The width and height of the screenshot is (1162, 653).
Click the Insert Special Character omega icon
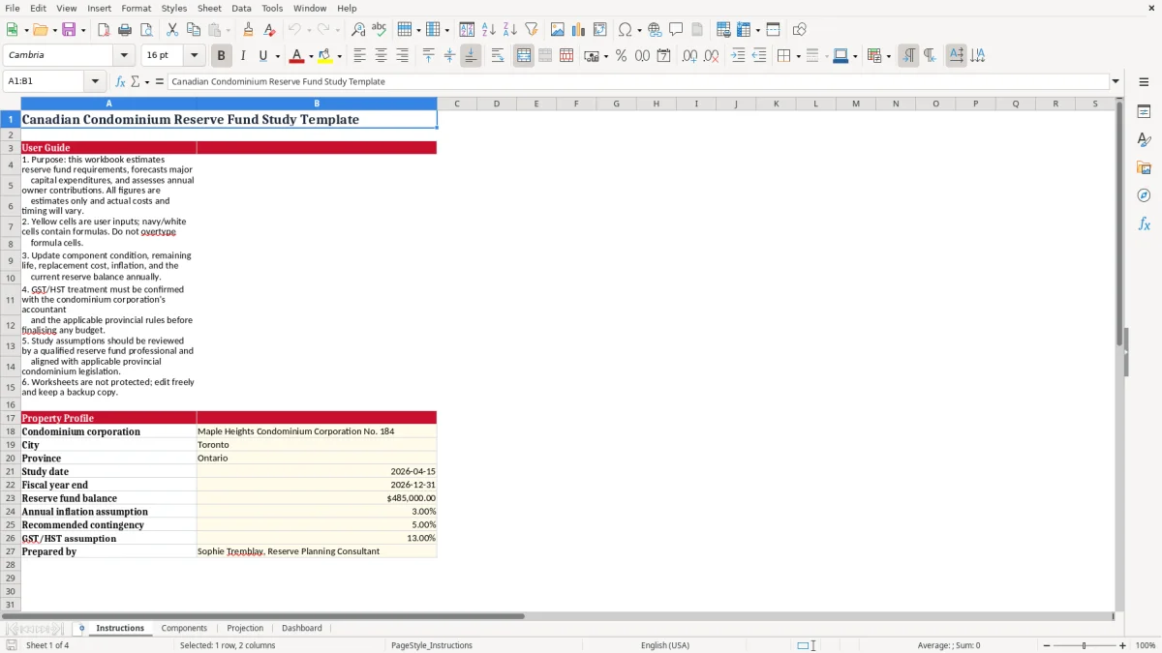625,30
